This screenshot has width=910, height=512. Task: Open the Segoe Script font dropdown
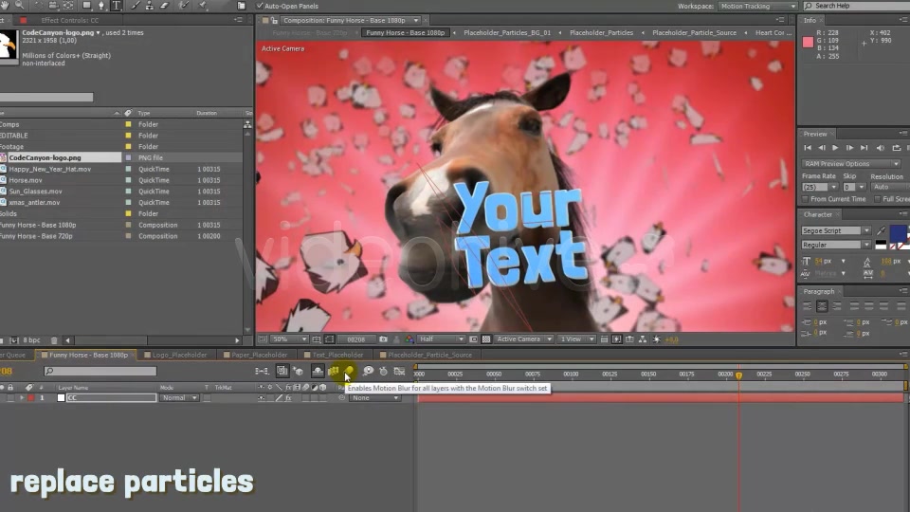[x=836, y=230]
